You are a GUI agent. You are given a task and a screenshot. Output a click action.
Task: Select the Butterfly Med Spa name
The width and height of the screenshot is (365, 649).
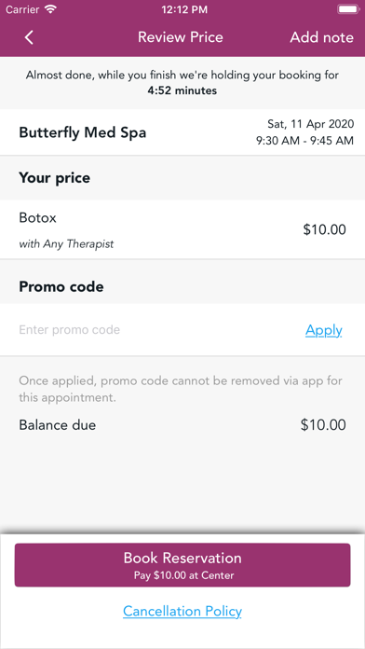83,132
